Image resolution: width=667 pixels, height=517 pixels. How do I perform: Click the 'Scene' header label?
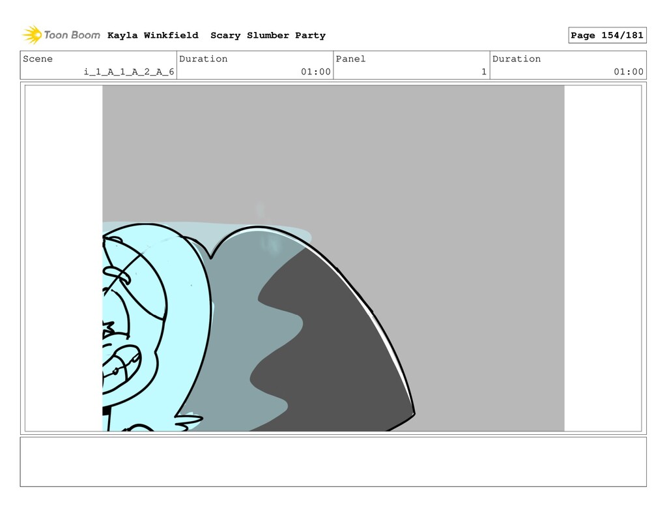pos(38,59)
